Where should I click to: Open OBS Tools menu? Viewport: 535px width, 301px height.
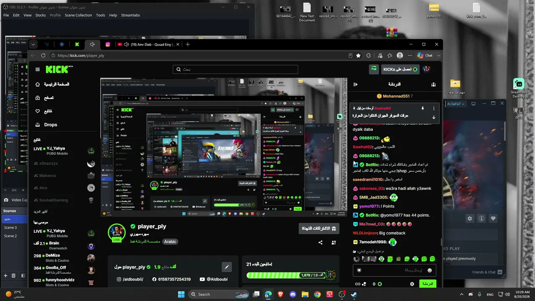pos(100,15)
